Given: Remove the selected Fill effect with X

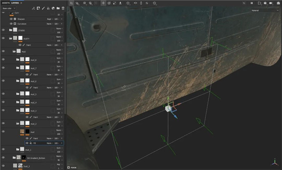Looking at the screenshot, I should click(62, 143).
